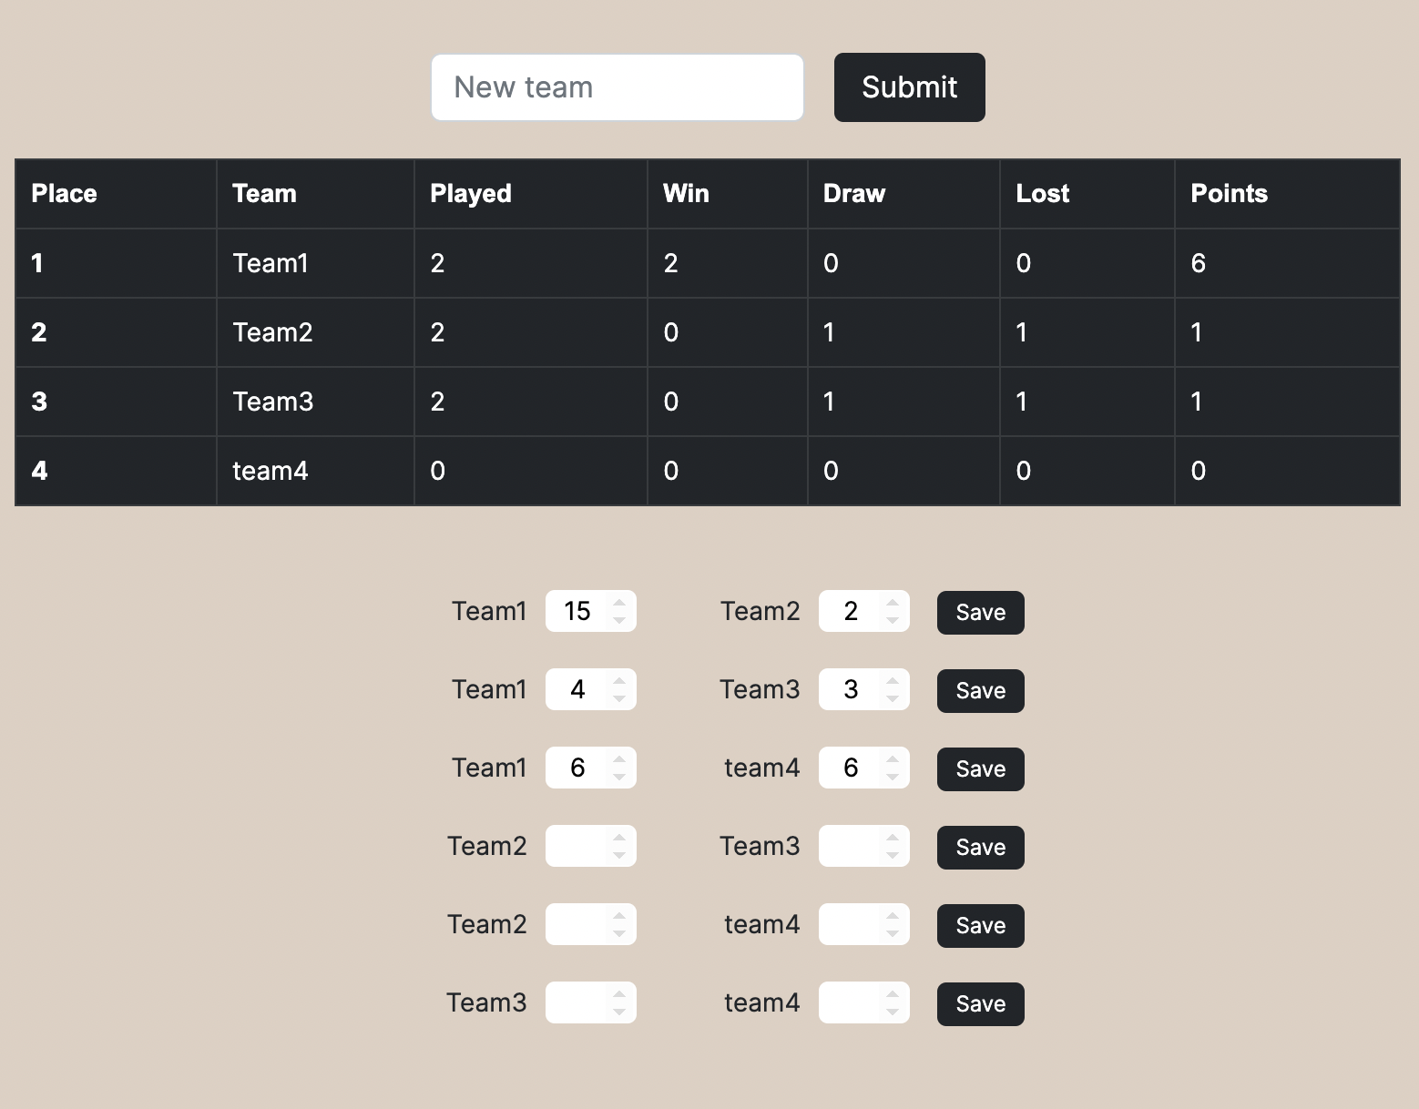This screenshot has width=1419, height=1109.
Task: Select the Points column header
Action: [1229, 193]
